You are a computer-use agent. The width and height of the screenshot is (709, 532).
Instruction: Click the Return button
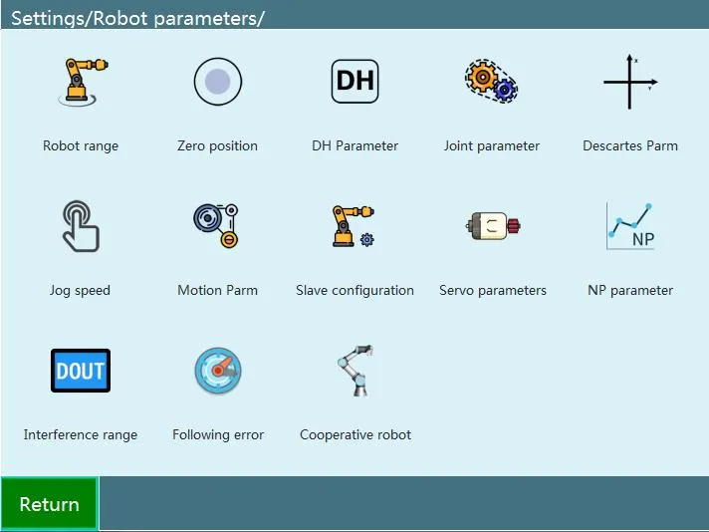click(x=49, y=504)
